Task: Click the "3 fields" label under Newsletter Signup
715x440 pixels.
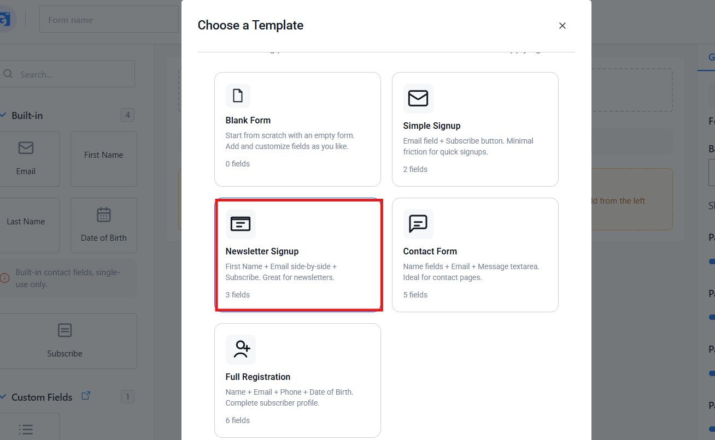Action: tap(238, 295)
